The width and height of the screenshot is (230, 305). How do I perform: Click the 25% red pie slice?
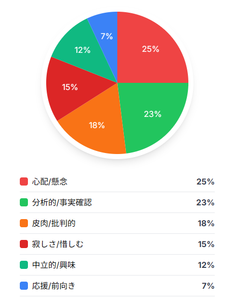(x=151, y=49)
